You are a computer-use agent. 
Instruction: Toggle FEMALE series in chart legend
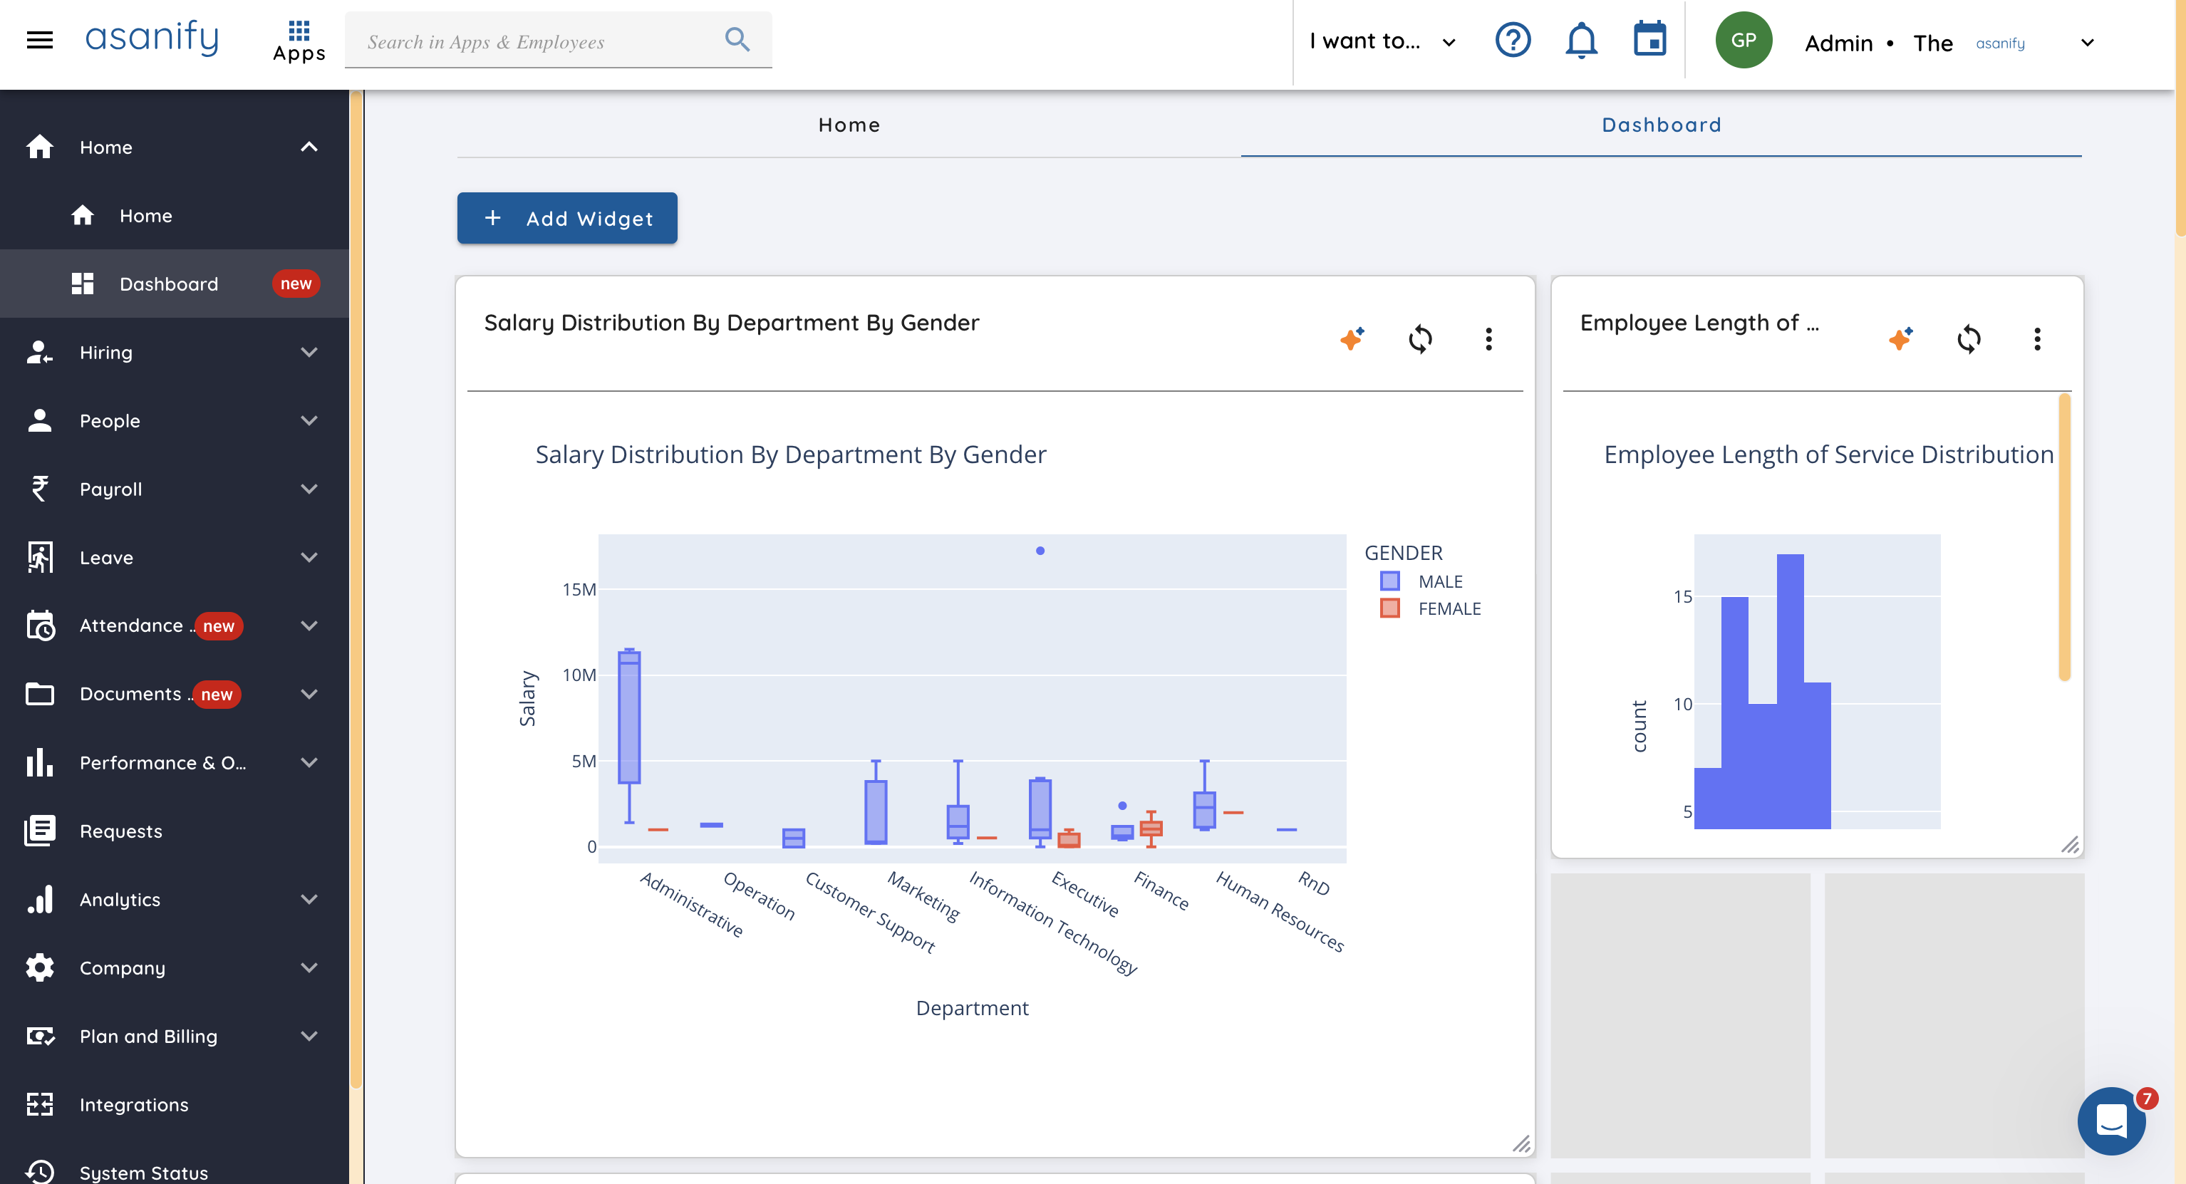pos(1449,608)
